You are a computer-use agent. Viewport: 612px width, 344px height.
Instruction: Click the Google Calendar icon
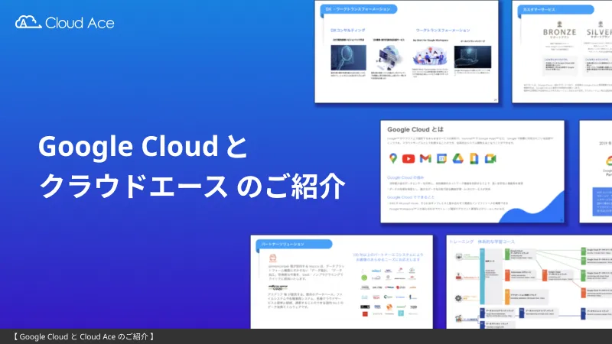point(442,158)
